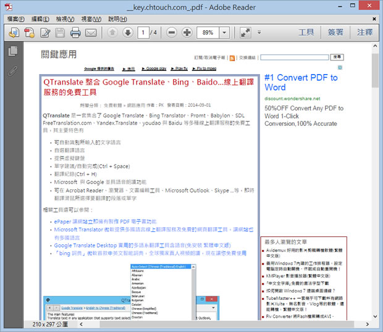Click the QTranslate article title
Viewport: 383px width, 332px height.
[x=148, y=87]
